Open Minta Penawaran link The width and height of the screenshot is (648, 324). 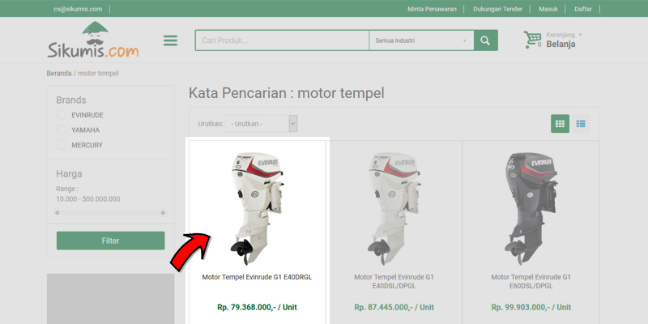click(432, 9)
